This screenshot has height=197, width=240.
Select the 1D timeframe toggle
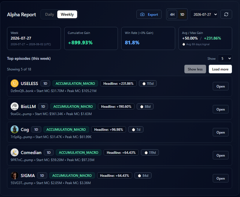pyautogui.click(x=182, y=14)
